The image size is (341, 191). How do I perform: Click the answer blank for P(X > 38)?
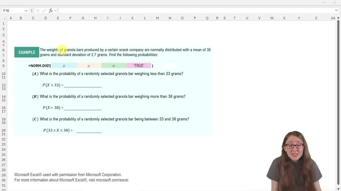(83, 108)
